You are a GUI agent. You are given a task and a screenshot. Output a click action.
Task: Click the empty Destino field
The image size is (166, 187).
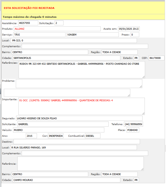tap(76, 142)
